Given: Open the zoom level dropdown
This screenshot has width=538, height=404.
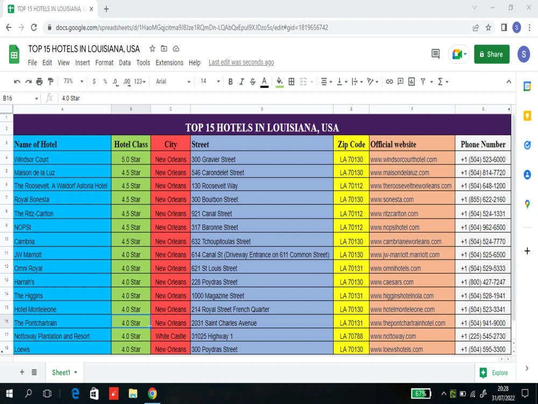Looking at the screenshot, I should 73,81.
